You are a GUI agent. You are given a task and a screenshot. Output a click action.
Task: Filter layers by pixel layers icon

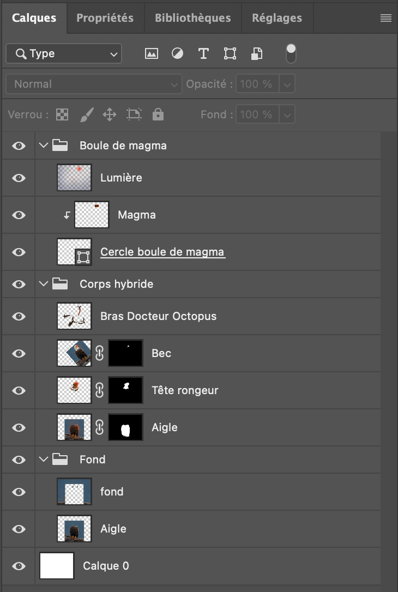[x=151, y=53]
